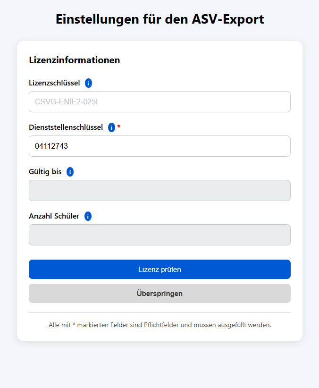Image resolution: width=319 pixels, height=388 pixels.
Task: Click the Lizenz prüfen button
Action: coord(159,269)
